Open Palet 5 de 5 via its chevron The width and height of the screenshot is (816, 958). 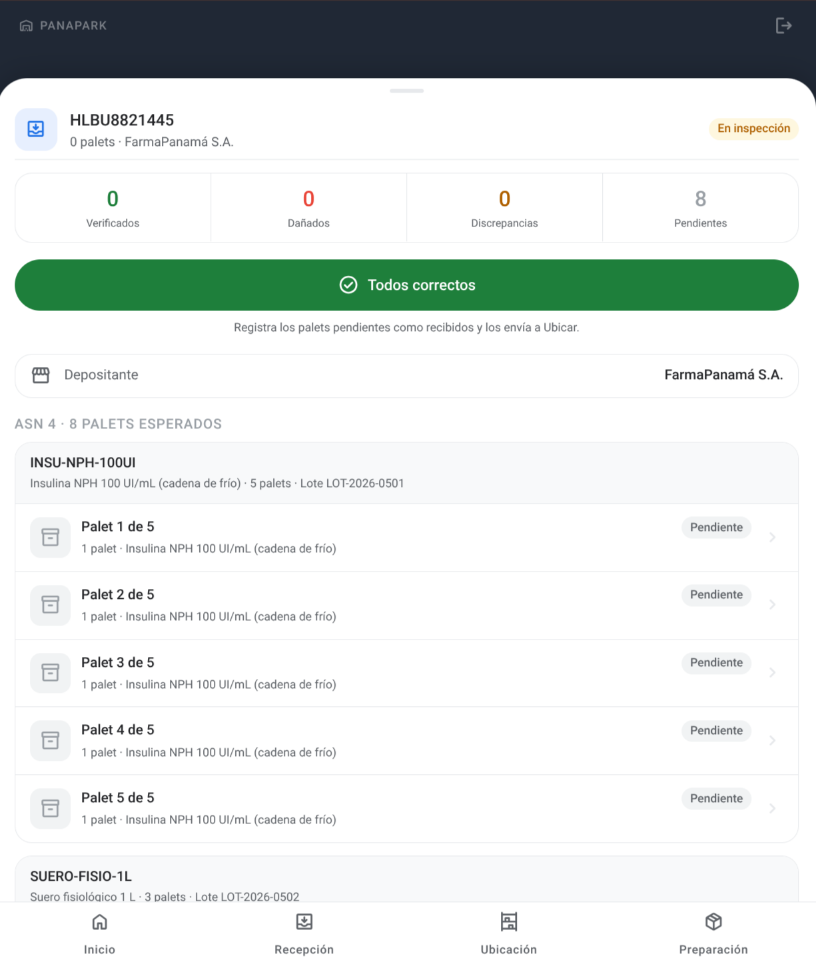tap(773, 808)
